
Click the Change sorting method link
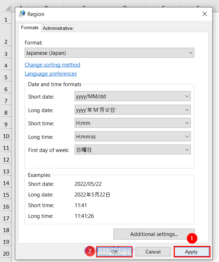[52, 65]
